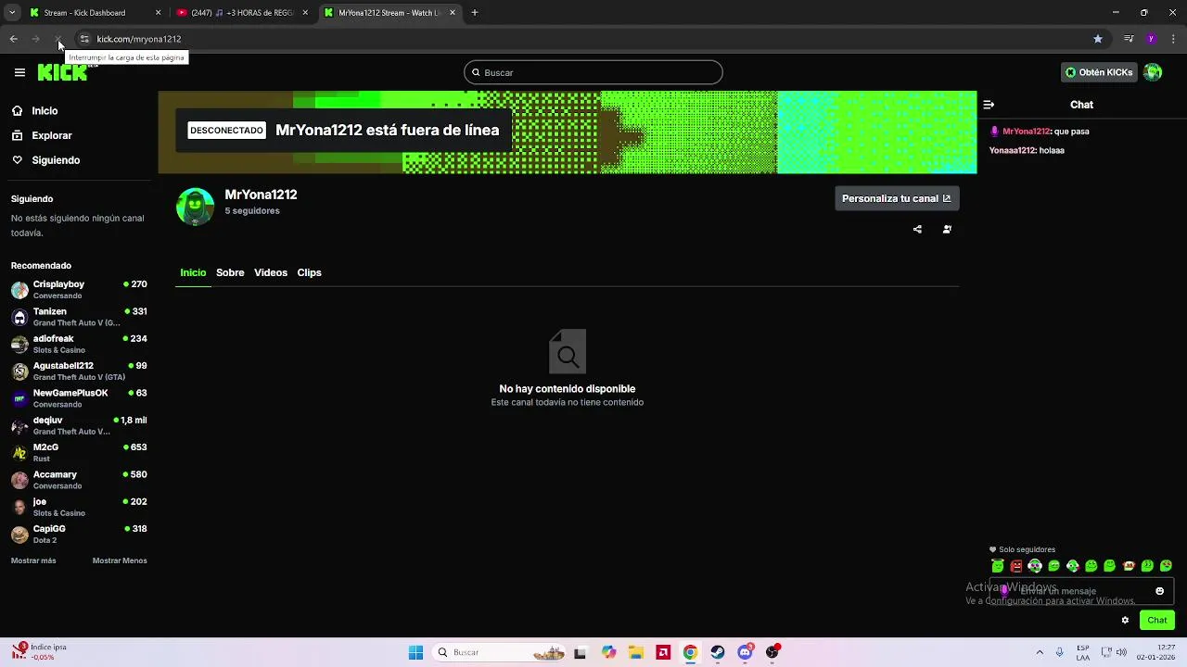Open Steam from the taskbar
Screen dimensions: 1187x667
718,652
